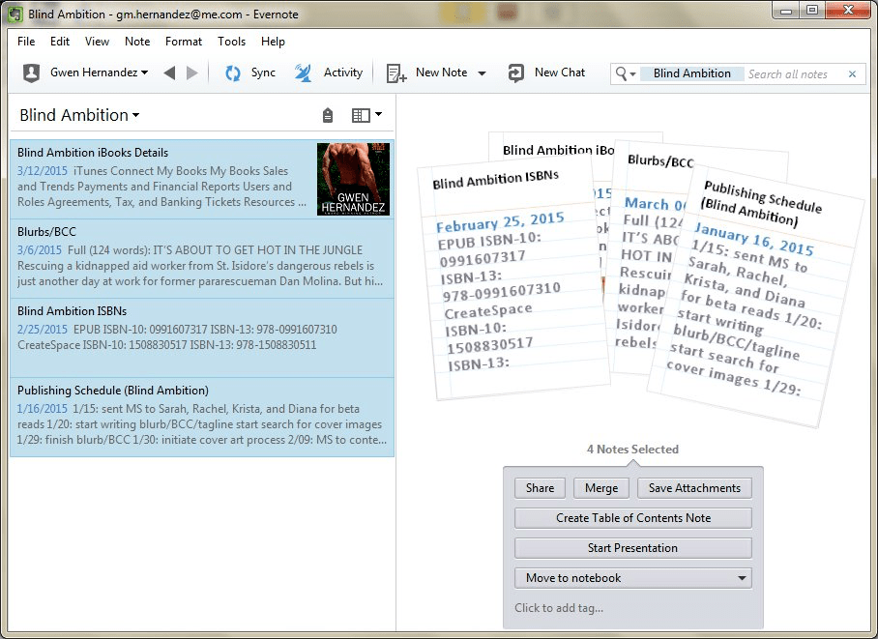Click the Evernote elephant icon in title bar

15,14
